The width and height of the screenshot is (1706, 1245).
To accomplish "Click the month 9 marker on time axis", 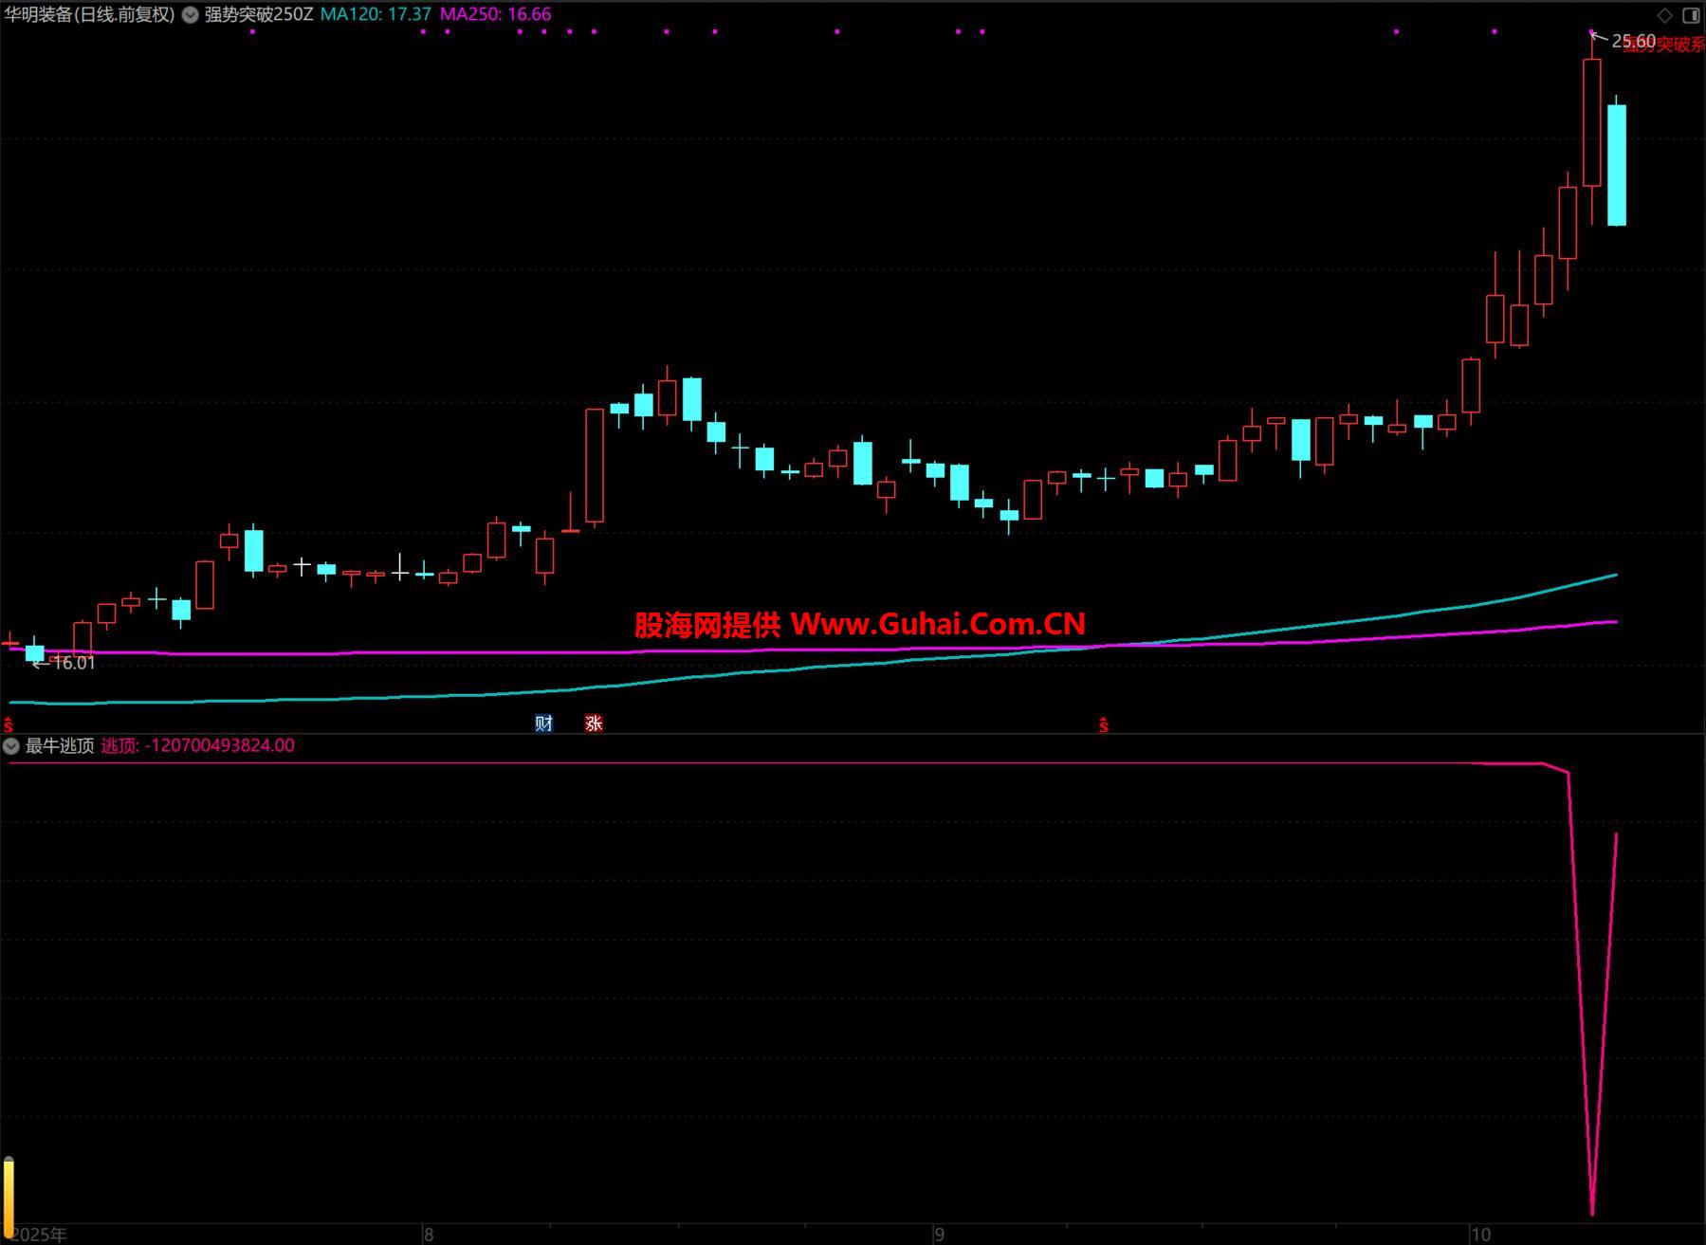I will 939,1235.
